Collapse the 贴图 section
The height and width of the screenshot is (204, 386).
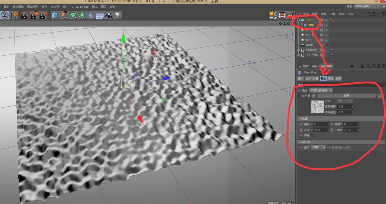(x=300, y=118)
